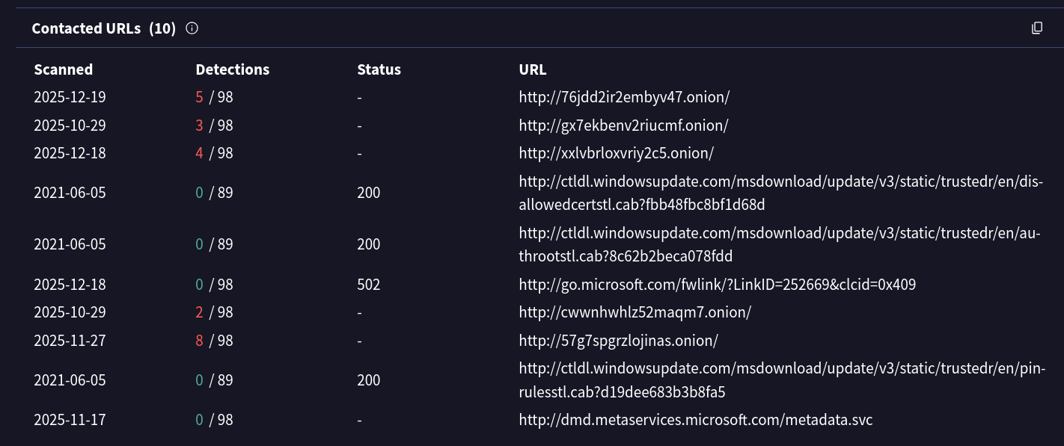Open the 76jdd2ir2embyv47.onion URL
The width and height of the screenshot is (1064, 446).
[x=623, y=97]
